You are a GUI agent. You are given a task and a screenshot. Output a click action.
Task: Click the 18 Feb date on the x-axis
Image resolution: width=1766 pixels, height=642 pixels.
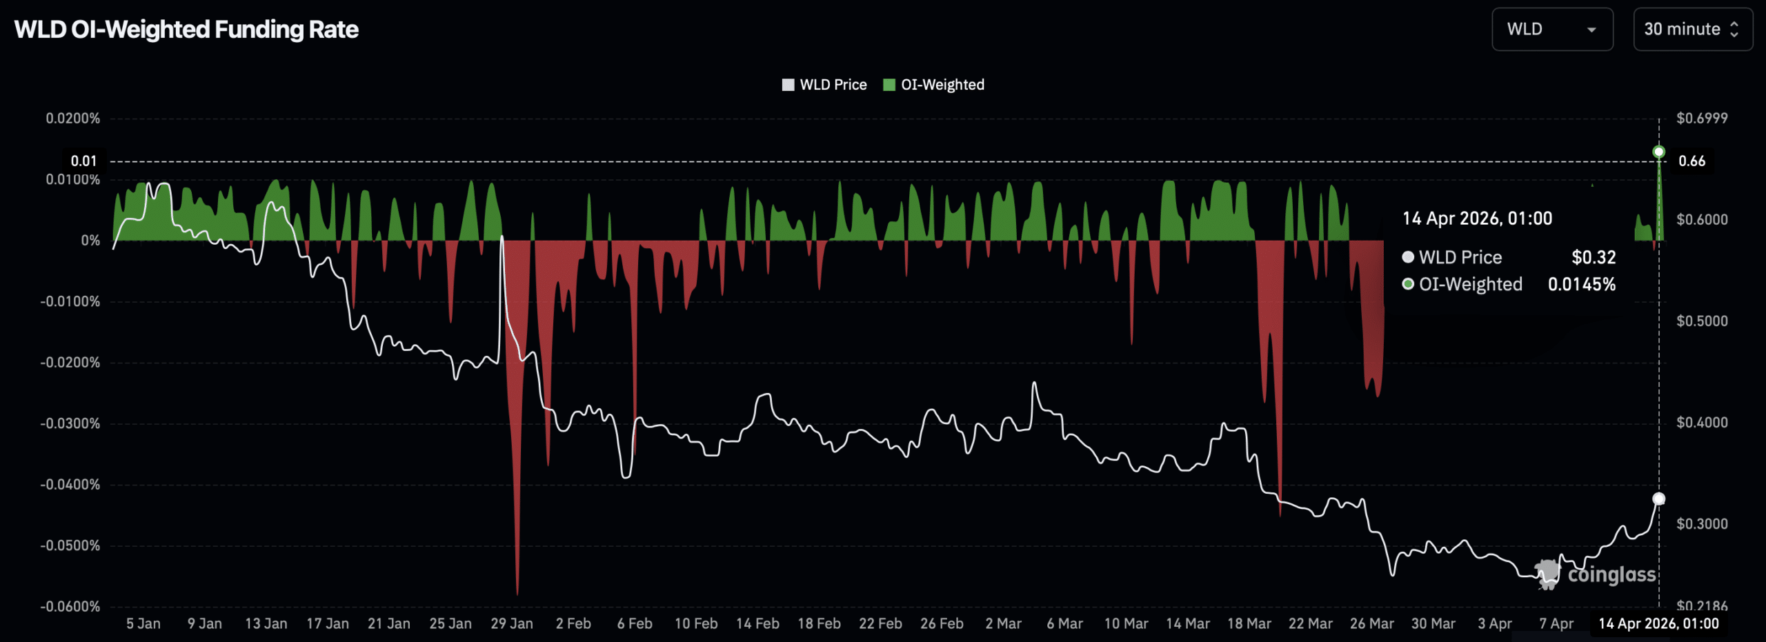[819, 624]
